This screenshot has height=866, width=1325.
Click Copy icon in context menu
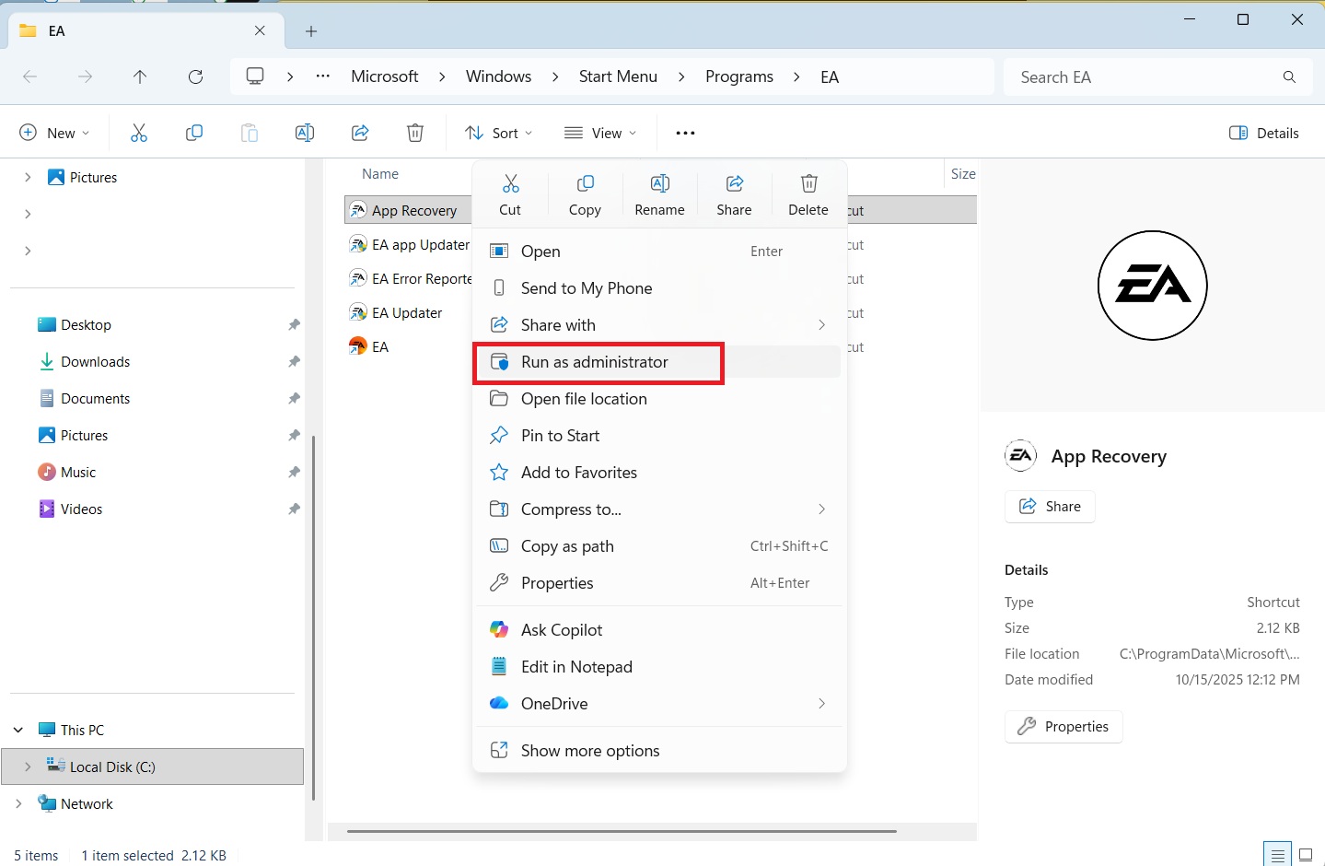[585, 183]
